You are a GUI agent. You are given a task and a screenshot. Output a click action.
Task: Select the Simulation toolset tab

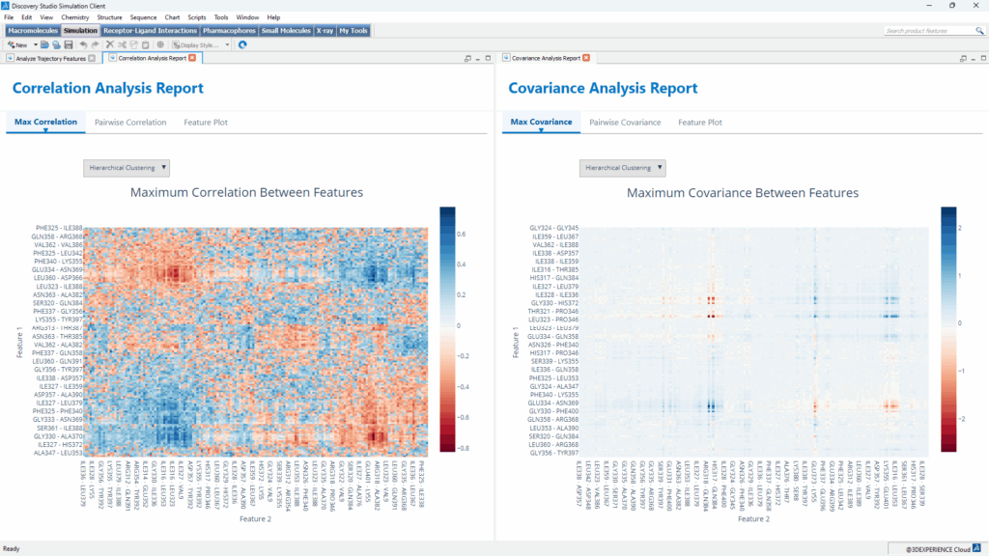[80, 30]
